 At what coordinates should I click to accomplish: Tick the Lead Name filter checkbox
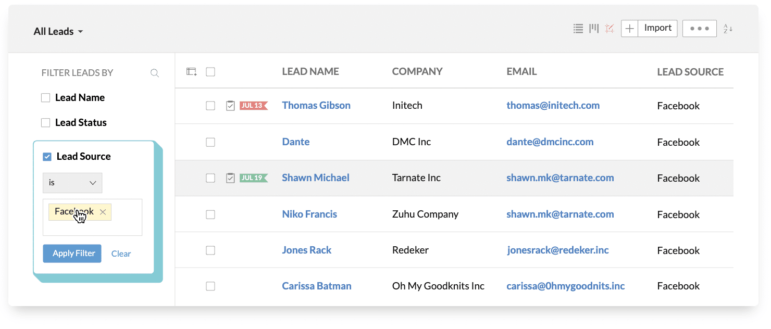coord(46,98)
